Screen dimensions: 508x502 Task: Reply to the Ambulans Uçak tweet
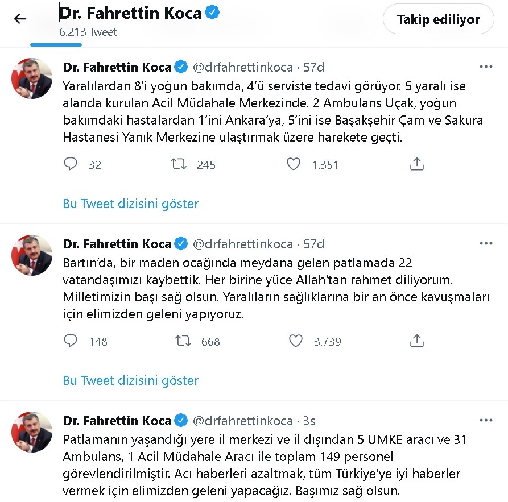pos(71,164)
